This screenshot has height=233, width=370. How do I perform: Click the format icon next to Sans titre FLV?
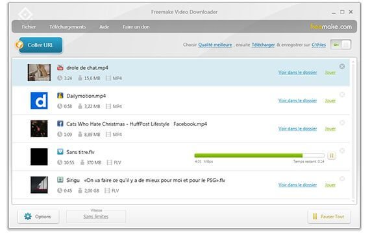(109, 162)
